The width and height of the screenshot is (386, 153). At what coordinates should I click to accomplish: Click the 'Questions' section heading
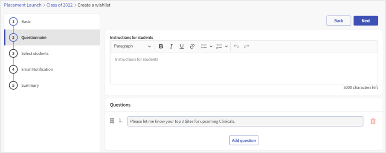tap(120, 105)
